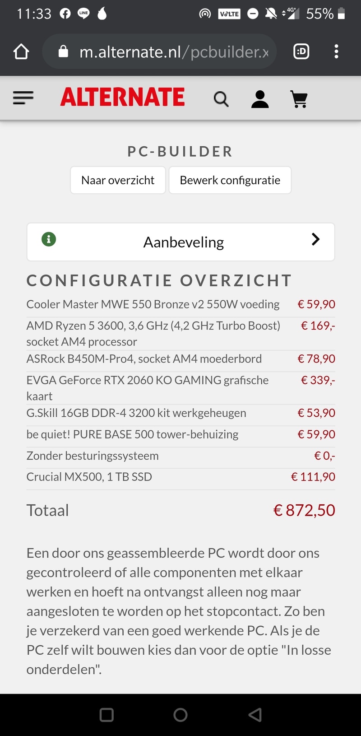
Task: Tap the green info icon
Action: (x=49, y=239)
